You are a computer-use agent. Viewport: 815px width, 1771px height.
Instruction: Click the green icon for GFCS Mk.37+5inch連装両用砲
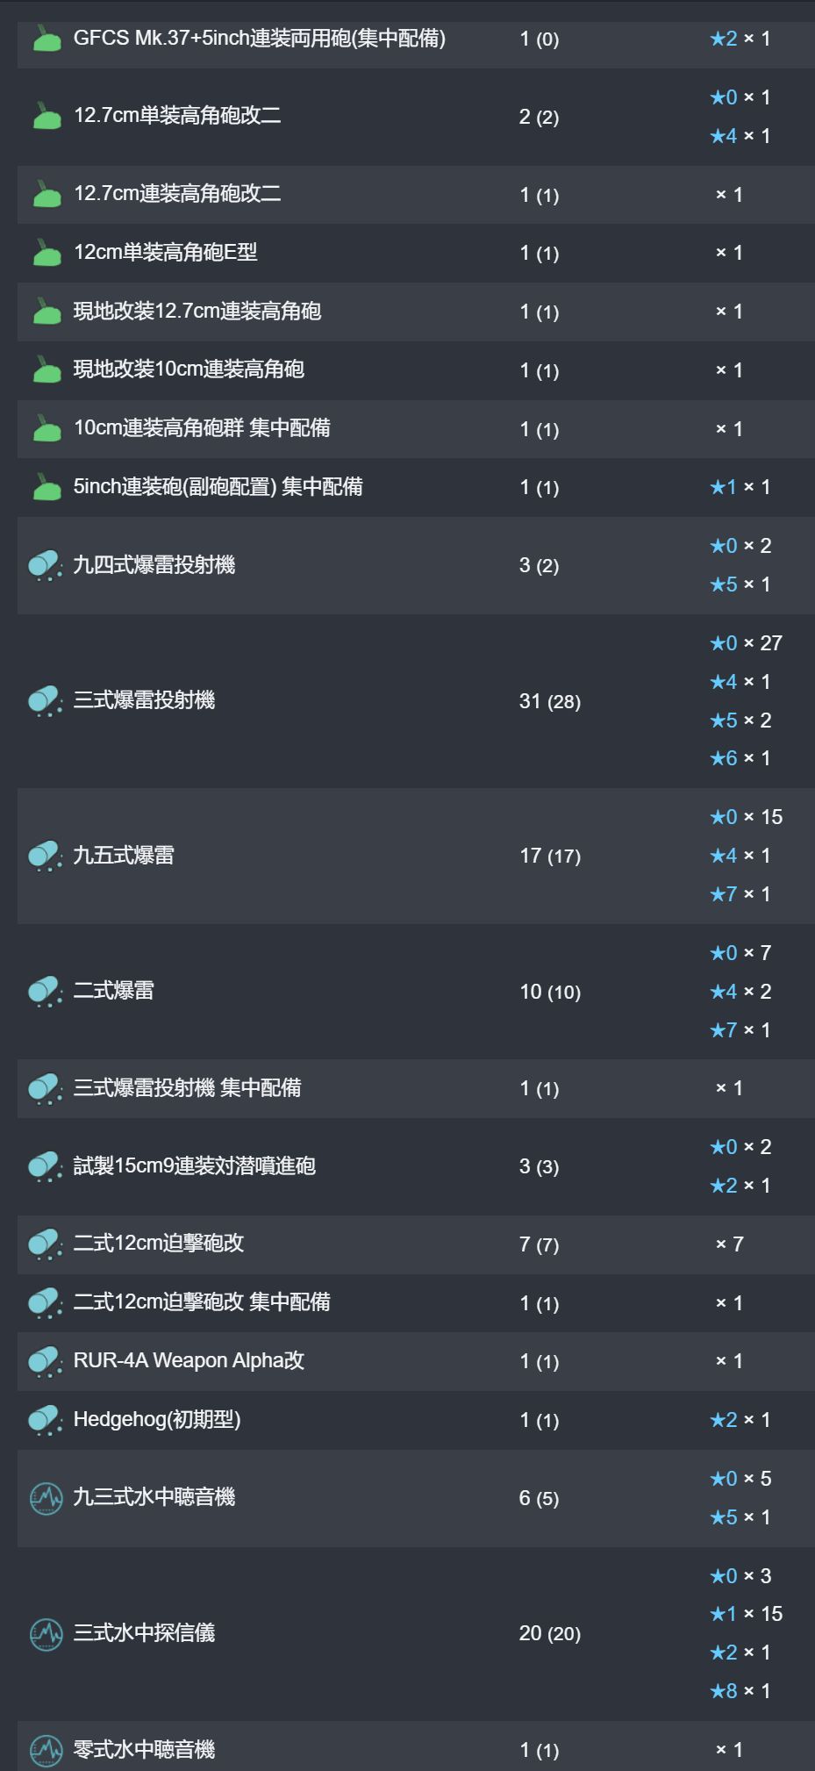coord(46,39)
